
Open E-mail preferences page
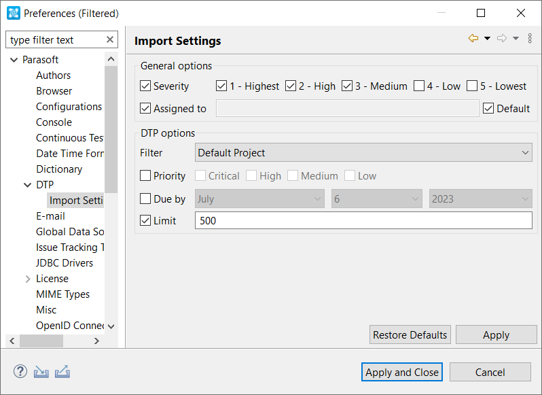(x=50, y=216)
